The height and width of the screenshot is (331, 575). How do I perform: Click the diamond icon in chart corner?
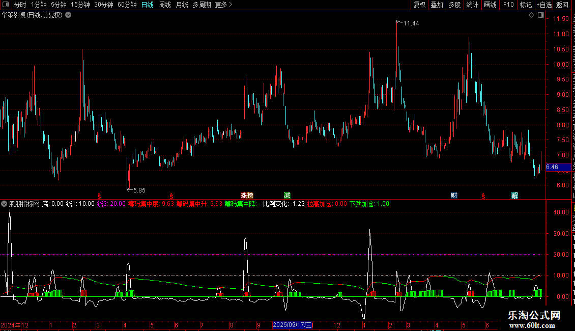tap(531, 15)
